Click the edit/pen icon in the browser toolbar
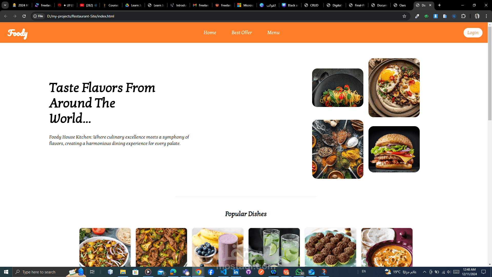Image resolution: width=492 pixels, height=277 pixels. [417, 16]
